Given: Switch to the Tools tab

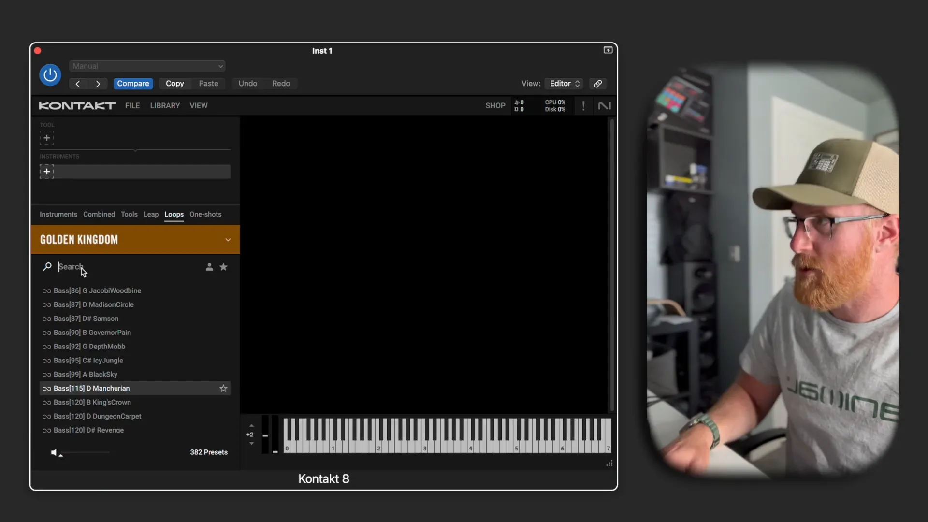Looking at the screenshot, I should tap(129, 215).
